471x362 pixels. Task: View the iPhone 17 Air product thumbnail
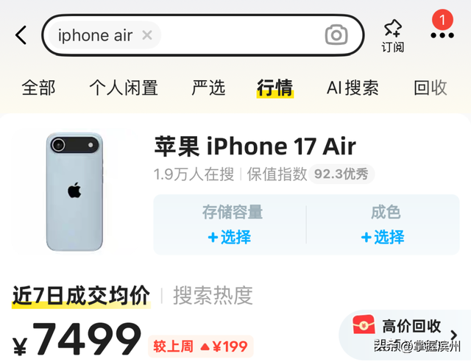point(74,191)
